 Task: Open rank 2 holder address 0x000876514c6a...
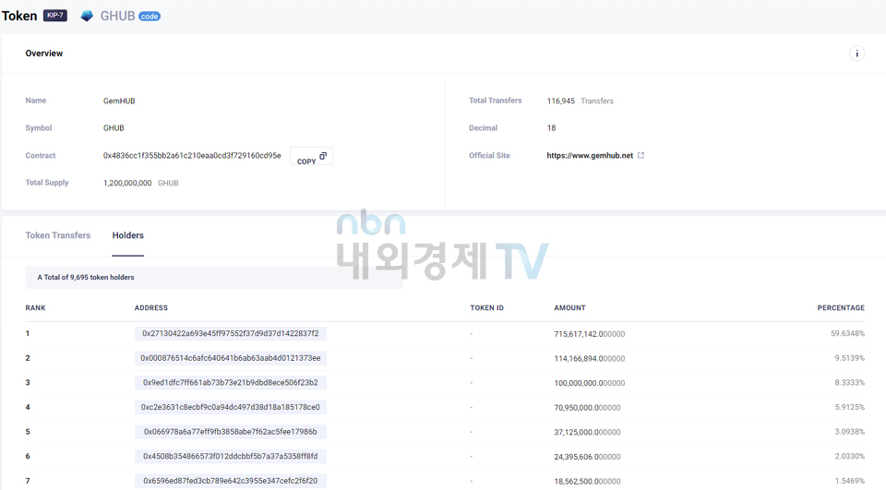231,358
